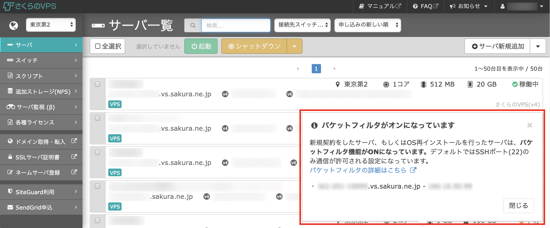Select the スイッチ sidebar menu item
The image size is (550, 228).
41,60
